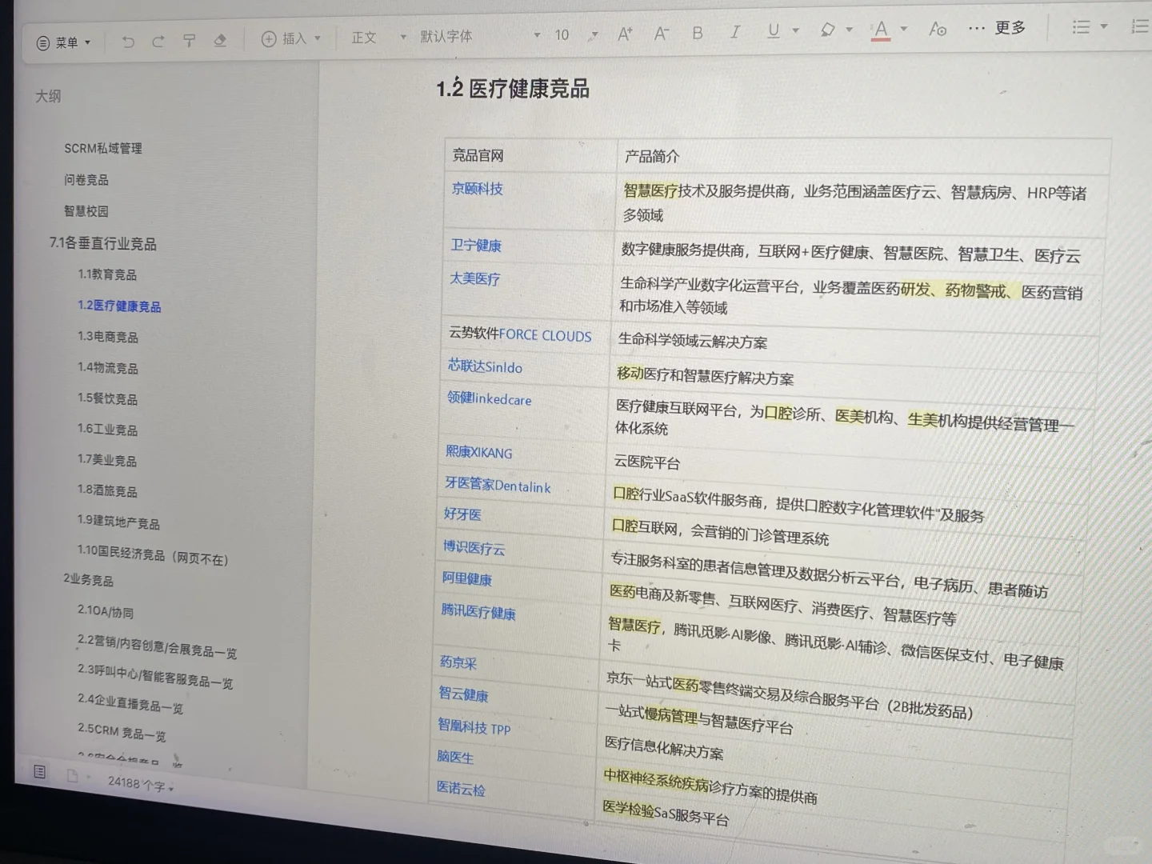1152x864 pixels.
Task: Toggle bold formatting
Action: click(698, 33)
